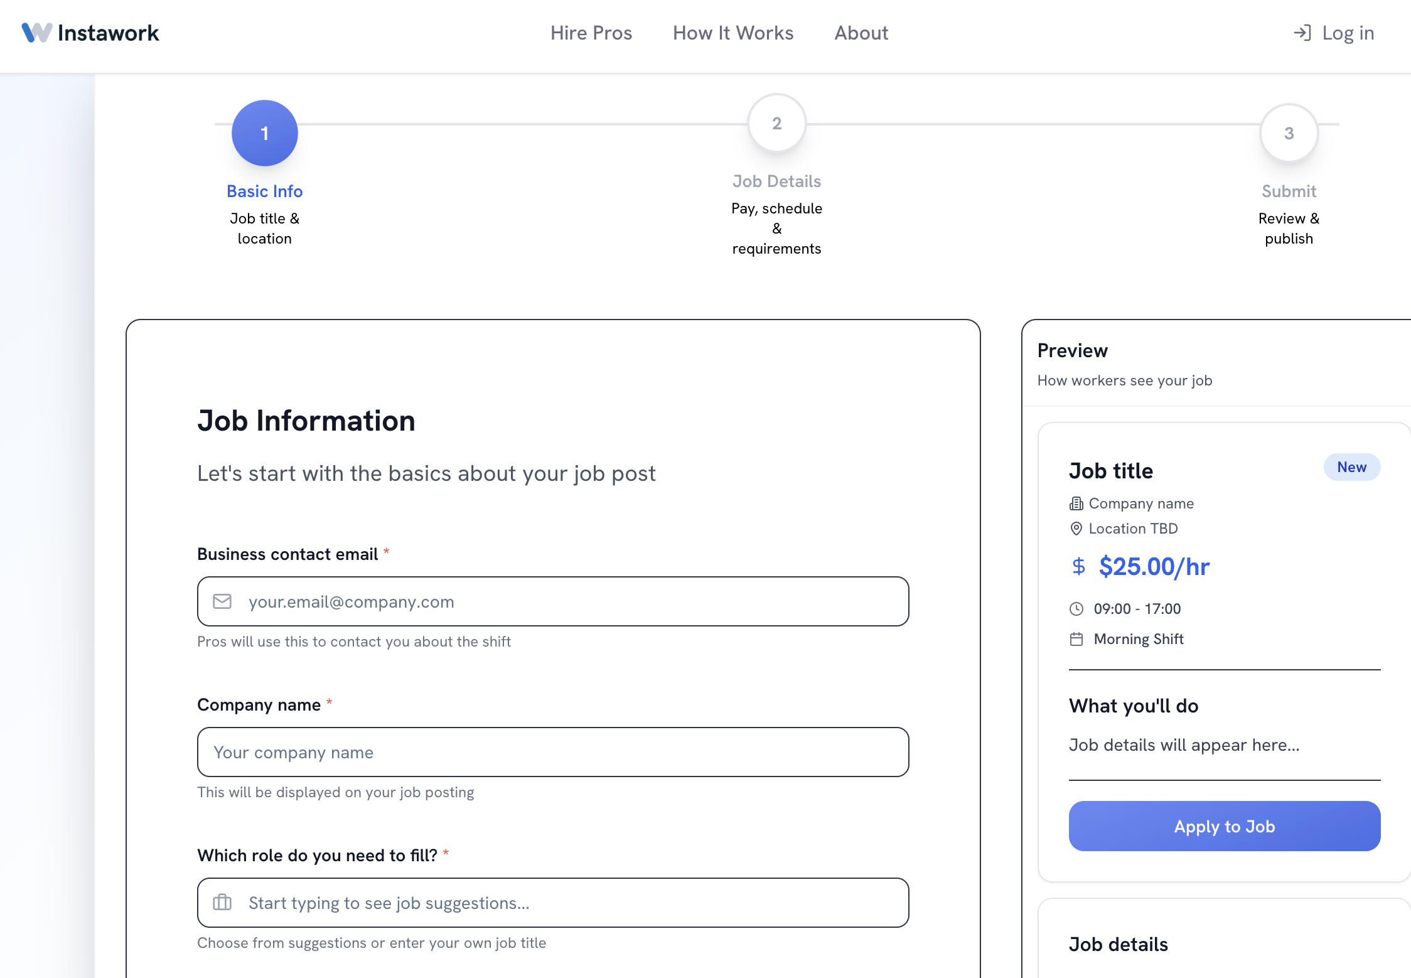Click the Job Details step label

point(777,181)
